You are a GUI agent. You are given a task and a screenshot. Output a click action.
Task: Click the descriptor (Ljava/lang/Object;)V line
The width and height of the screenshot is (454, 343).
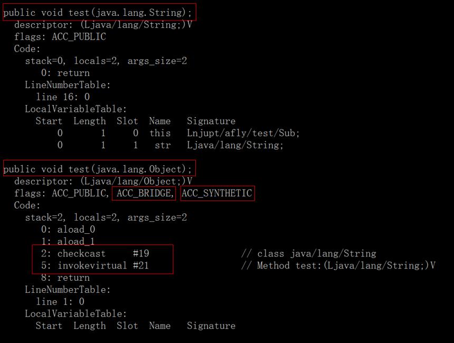click(x=103, y=181)
